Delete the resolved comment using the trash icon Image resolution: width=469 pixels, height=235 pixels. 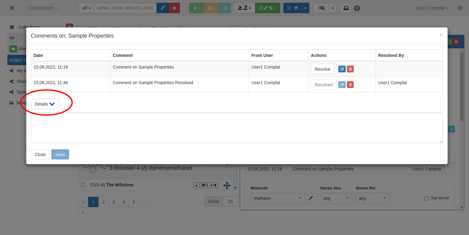click(350, 85)
